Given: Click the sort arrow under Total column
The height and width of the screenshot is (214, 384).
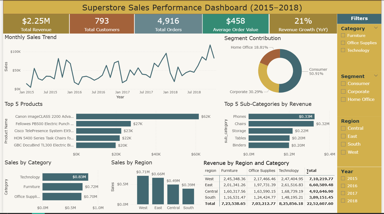Looking at the screenshot, I should (308, 173).
